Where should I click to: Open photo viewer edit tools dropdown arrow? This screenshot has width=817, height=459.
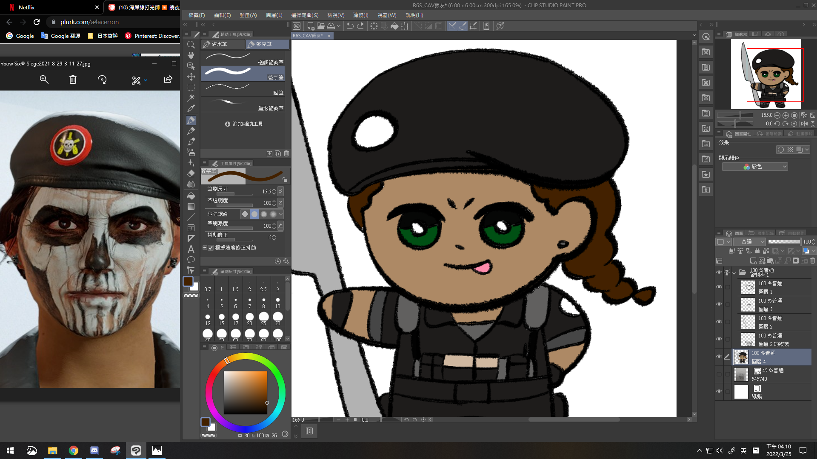tap(146, 80)
